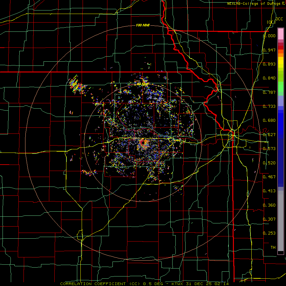Pick the bright green color bar segment

tap(281, 87)
